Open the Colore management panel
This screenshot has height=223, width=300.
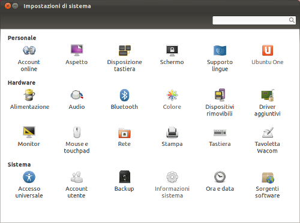172,99
